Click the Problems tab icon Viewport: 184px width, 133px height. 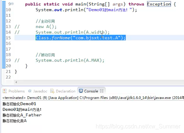coord(5,91)
